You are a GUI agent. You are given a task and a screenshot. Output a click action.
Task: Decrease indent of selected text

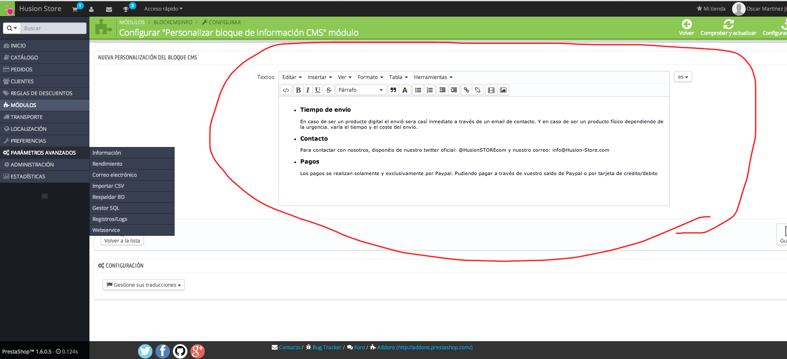click(x=442, y=90)
